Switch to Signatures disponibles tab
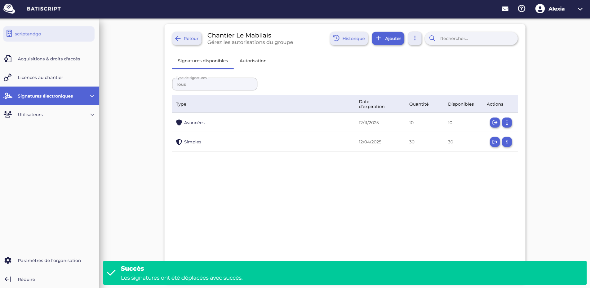This screenshot has width=590, height=288. tap(203, 61)
